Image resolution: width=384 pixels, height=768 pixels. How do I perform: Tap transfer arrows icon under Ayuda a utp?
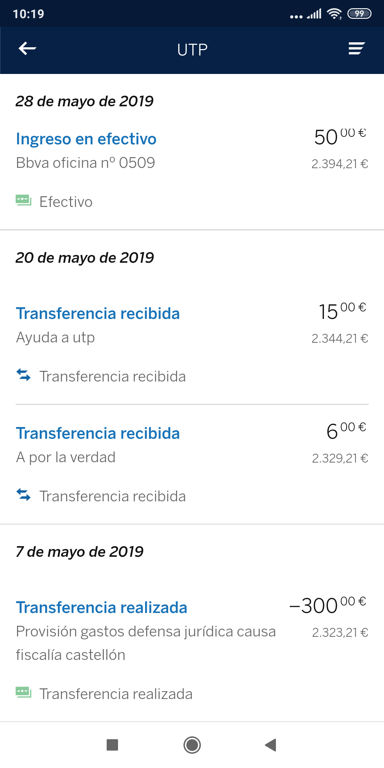click(x=23, y=375)
